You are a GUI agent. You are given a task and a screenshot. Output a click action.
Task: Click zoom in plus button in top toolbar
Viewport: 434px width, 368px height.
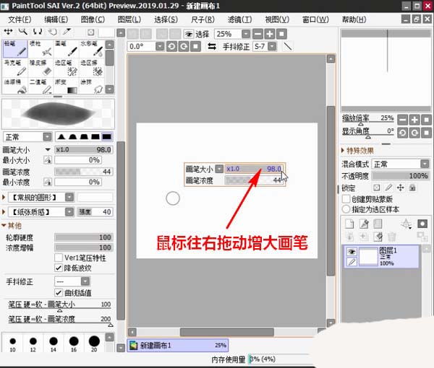tap(270, 34)
